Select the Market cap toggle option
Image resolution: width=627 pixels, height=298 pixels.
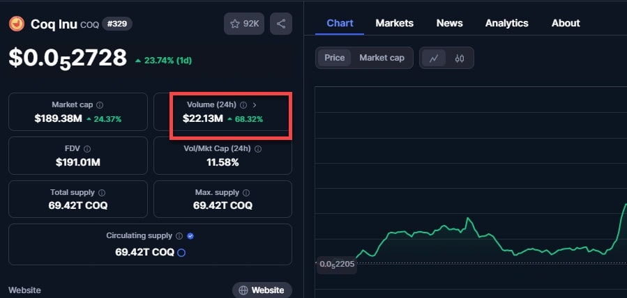pyautogui.click(x=382, y=58)
